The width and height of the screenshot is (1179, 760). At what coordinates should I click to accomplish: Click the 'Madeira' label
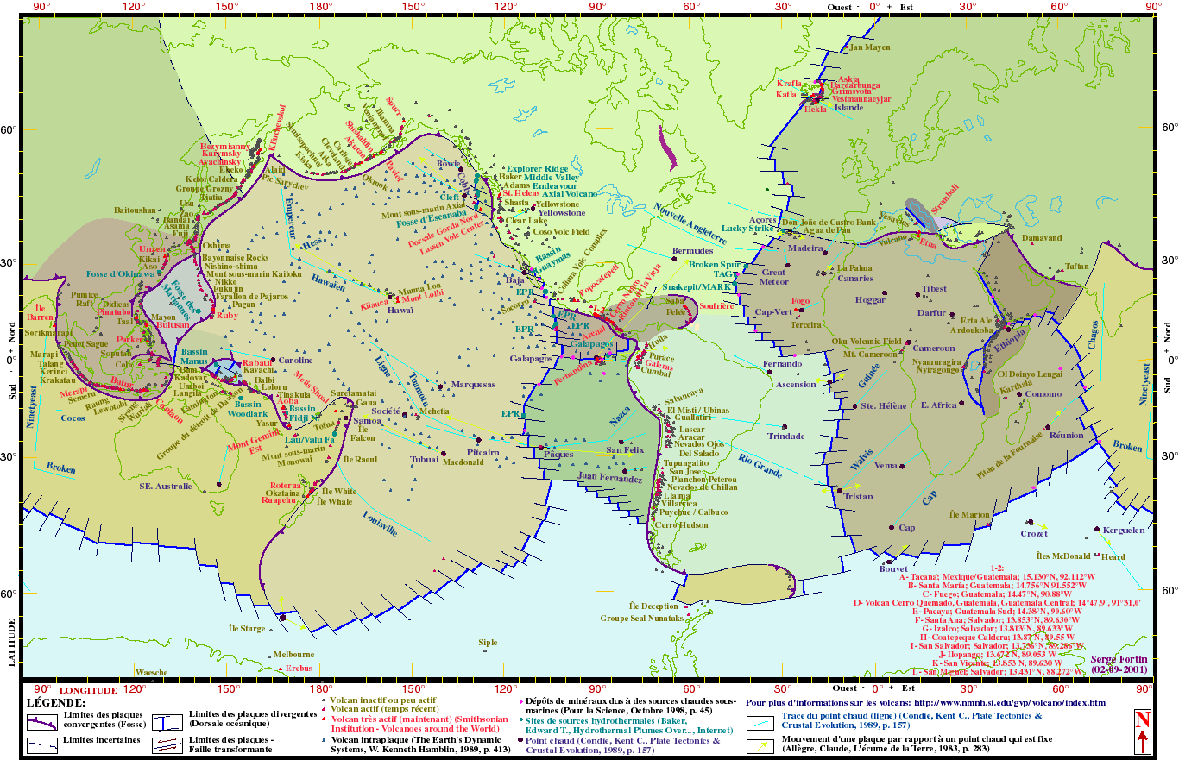806,248
